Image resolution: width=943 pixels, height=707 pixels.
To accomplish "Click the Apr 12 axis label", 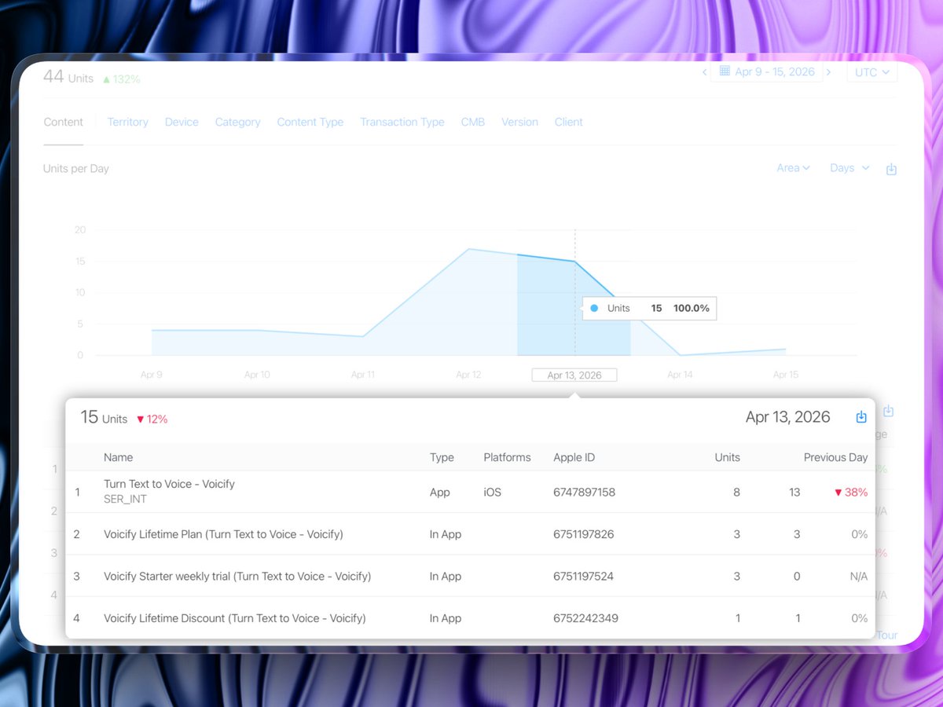I will click(x=468, y=375).
